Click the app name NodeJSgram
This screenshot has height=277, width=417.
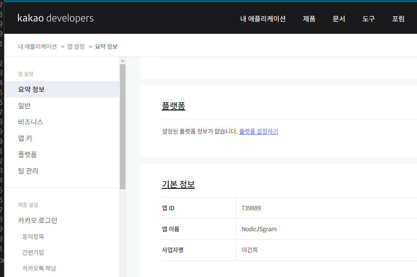(x=259, y=229)
